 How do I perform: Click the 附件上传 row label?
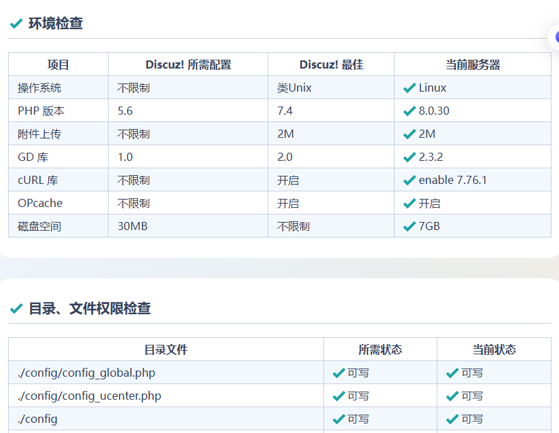coord(39,134)
